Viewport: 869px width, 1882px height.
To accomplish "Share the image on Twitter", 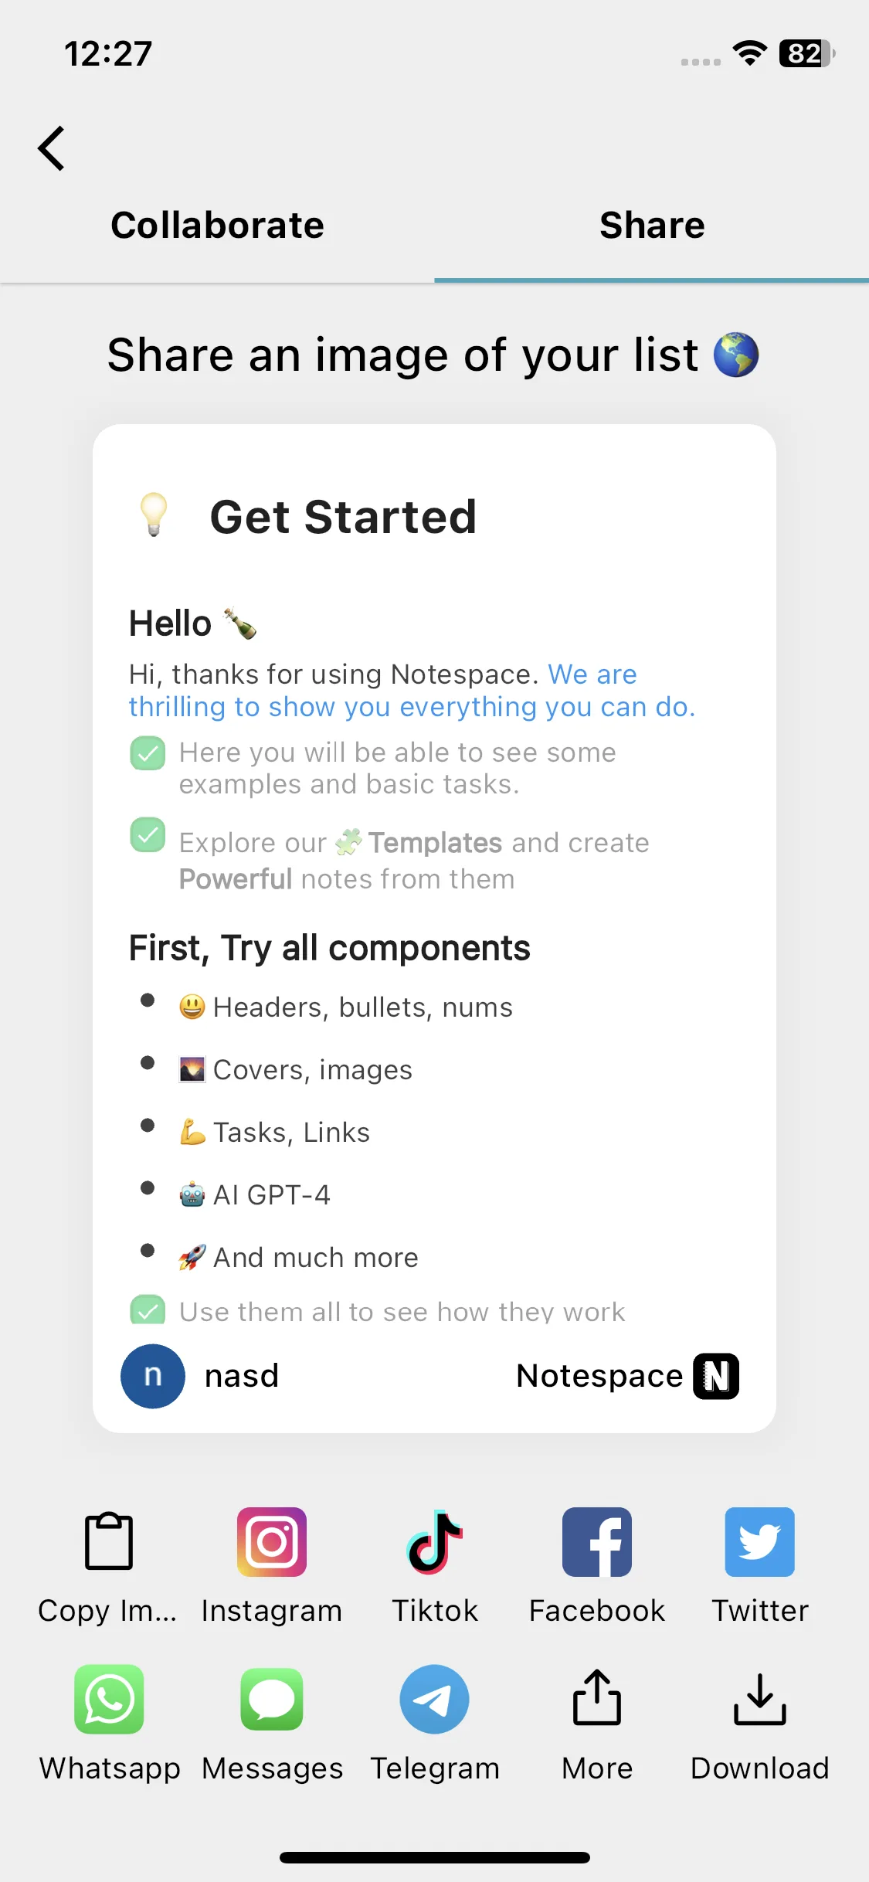I will [760, 1541].
